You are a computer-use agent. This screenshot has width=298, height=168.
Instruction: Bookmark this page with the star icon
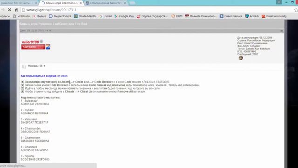pyautogui.click(x=296, y=10)
